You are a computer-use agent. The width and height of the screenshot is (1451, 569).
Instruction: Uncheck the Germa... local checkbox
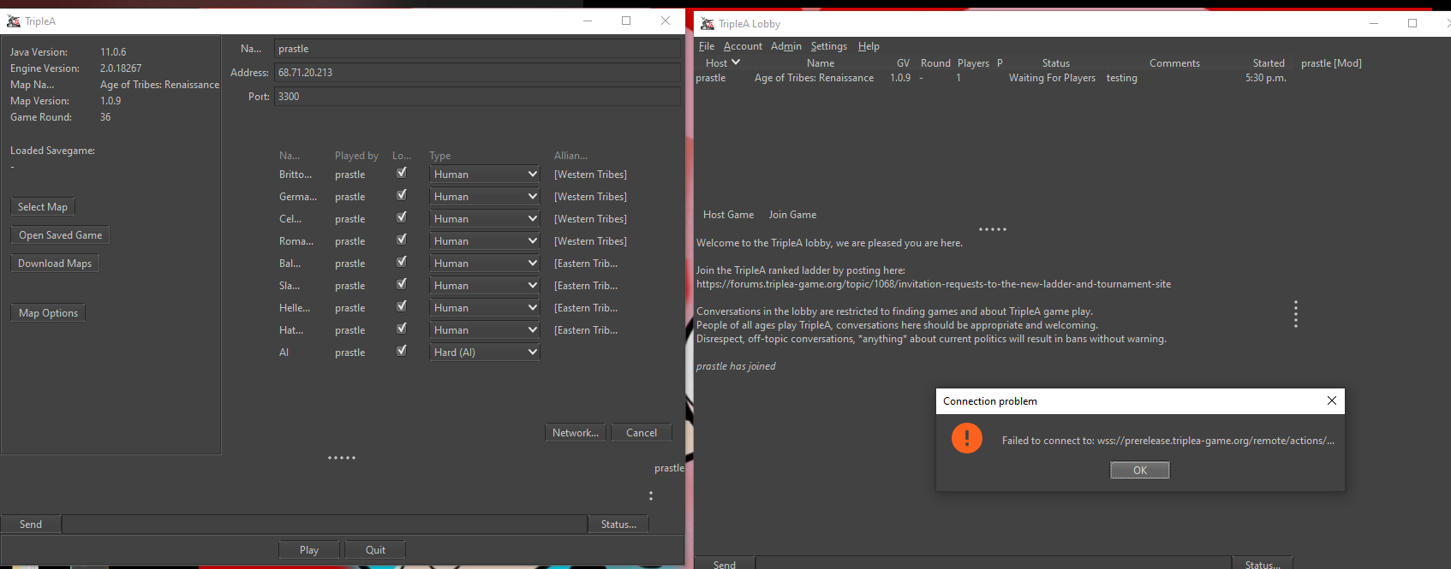(402, 195)
